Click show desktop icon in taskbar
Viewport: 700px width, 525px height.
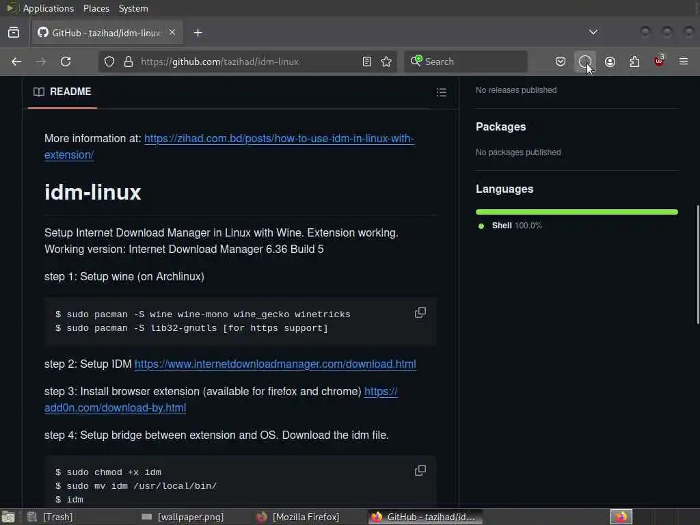8,517
